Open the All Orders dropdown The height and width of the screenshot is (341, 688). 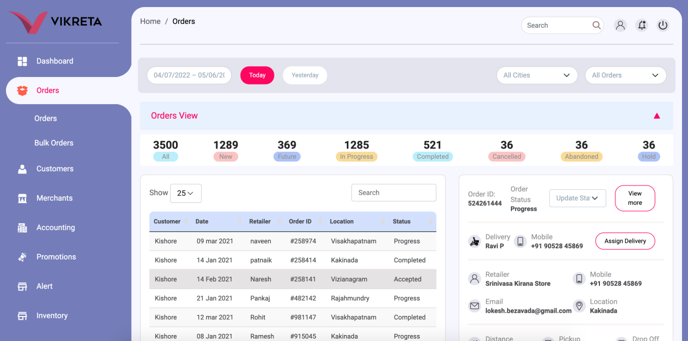[625, 75]
